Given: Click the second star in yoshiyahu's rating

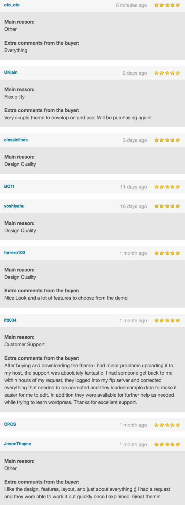Looking at the screenshot, I should (162, 206).
